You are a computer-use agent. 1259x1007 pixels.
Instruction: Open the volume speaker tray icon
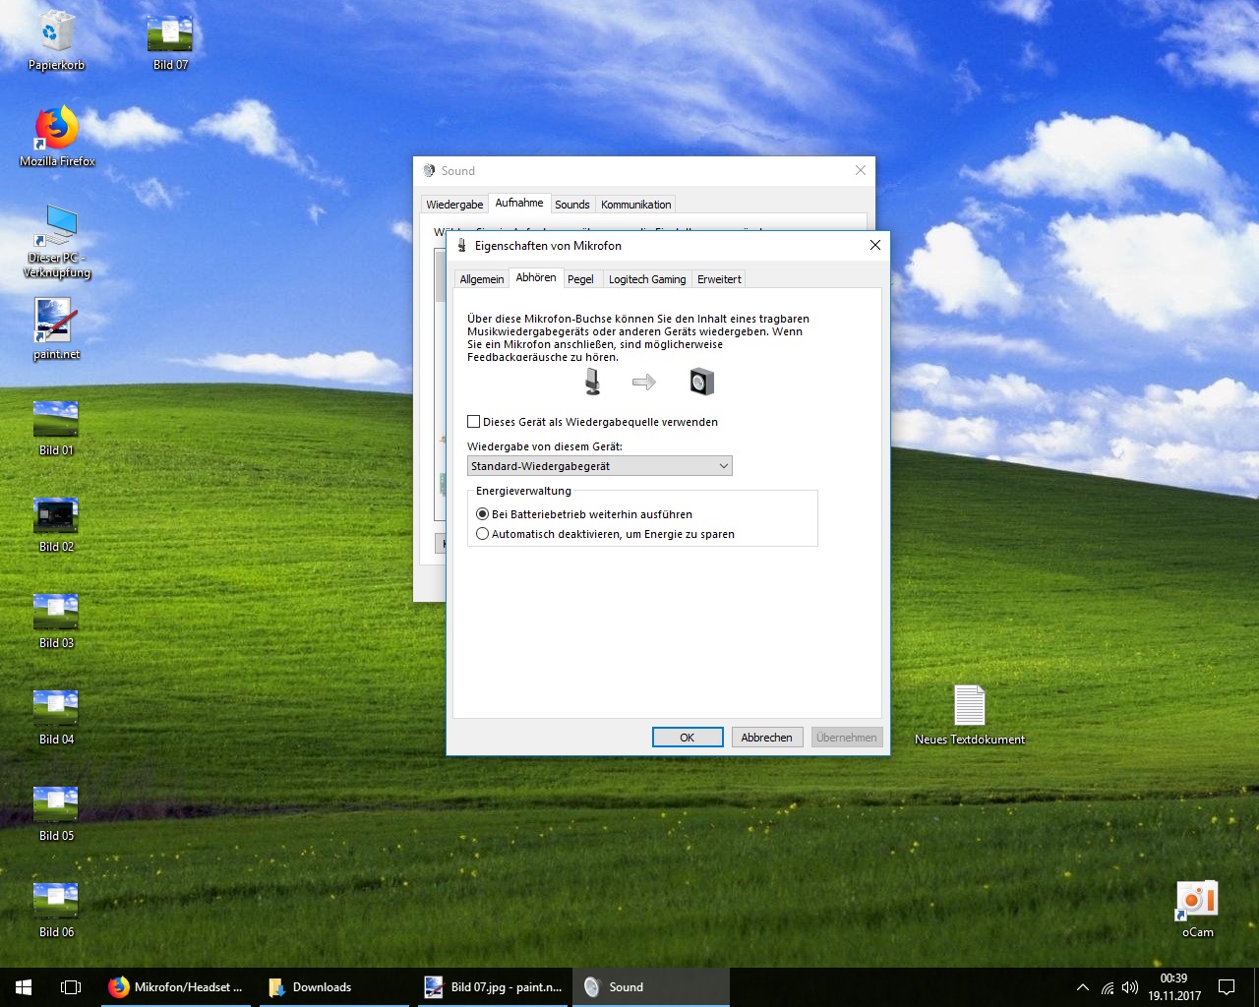(1130, 987)
